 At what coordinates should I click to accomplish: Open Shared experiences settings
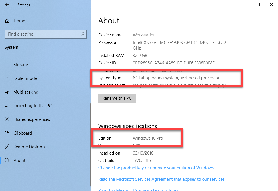coord(45,119)
